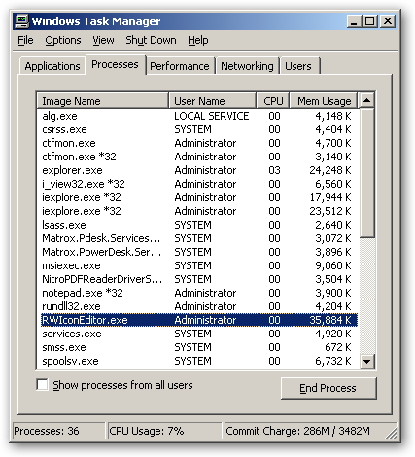Screen dimensions: 415x457
Task: Select the NitroPDFReaderDriverS process
Action: point(197,279)
